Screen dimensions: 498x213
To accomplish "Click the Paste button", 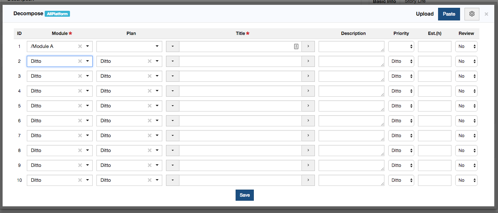I will (x=449, y=14).
